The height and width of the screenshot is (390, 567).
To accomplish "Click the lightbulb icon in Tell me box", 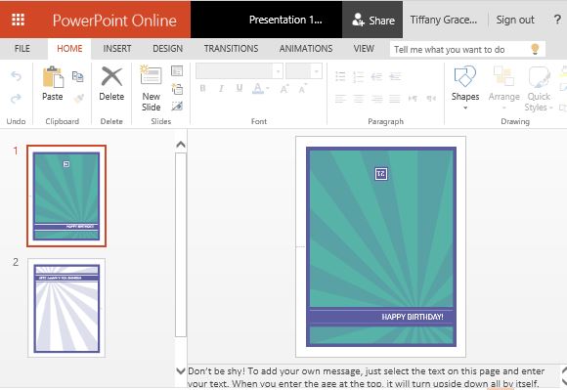I will (x=535, y=49).
